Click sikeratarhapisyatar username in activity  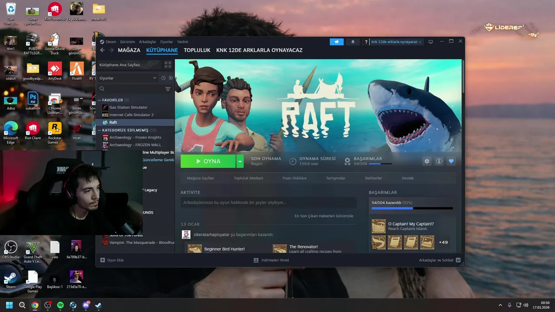(x=211, y=234)
